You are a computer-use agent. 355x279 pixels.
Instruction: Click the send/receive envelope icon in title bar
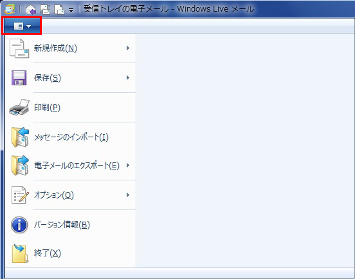31,10
